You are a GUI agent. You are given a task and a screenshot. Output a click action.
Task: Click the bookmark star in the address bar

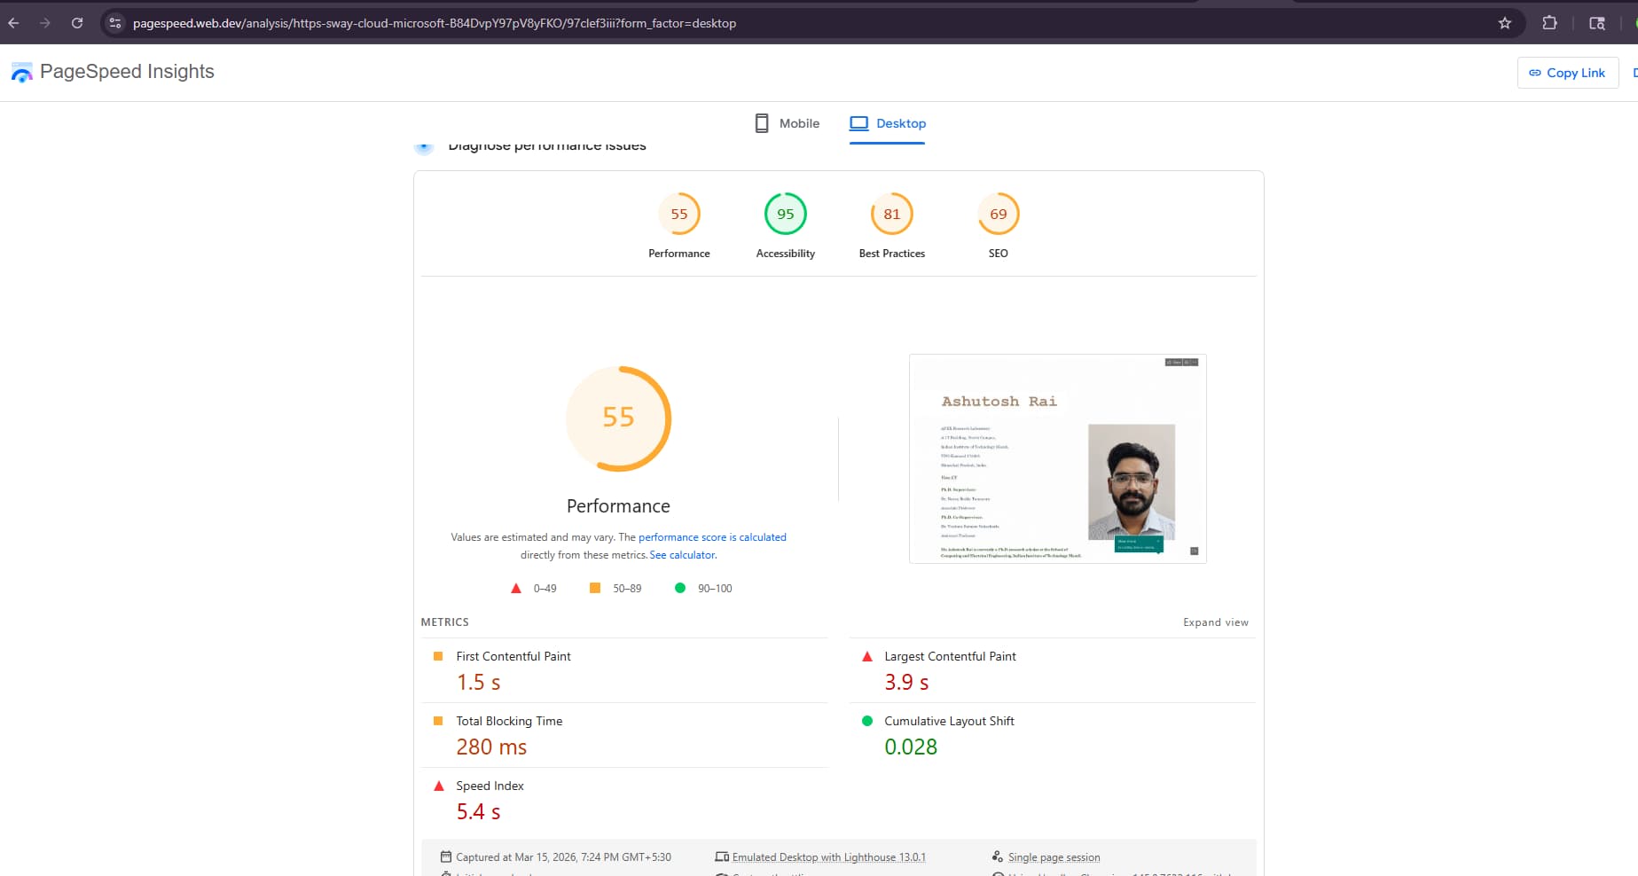(x=1505, y=23)
